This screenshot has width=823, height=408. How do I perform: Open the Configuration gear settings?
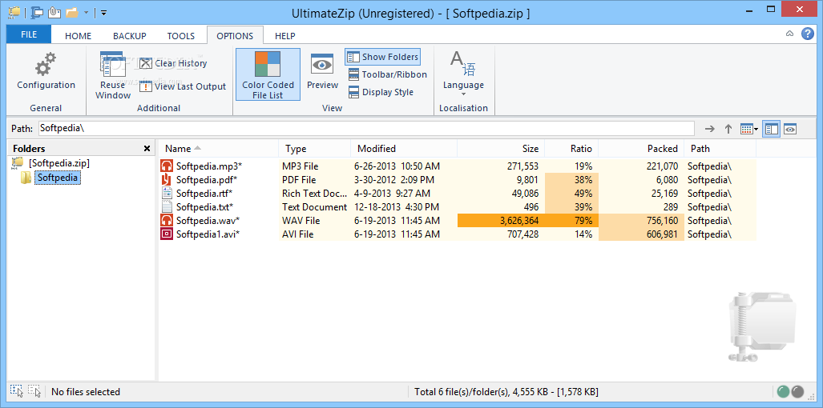[x=46, y=70]
